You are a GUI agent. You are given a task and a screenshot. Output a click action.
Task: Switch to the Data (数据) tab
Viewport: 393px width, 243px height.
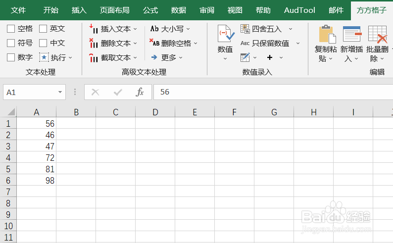[x=179, y=10]
